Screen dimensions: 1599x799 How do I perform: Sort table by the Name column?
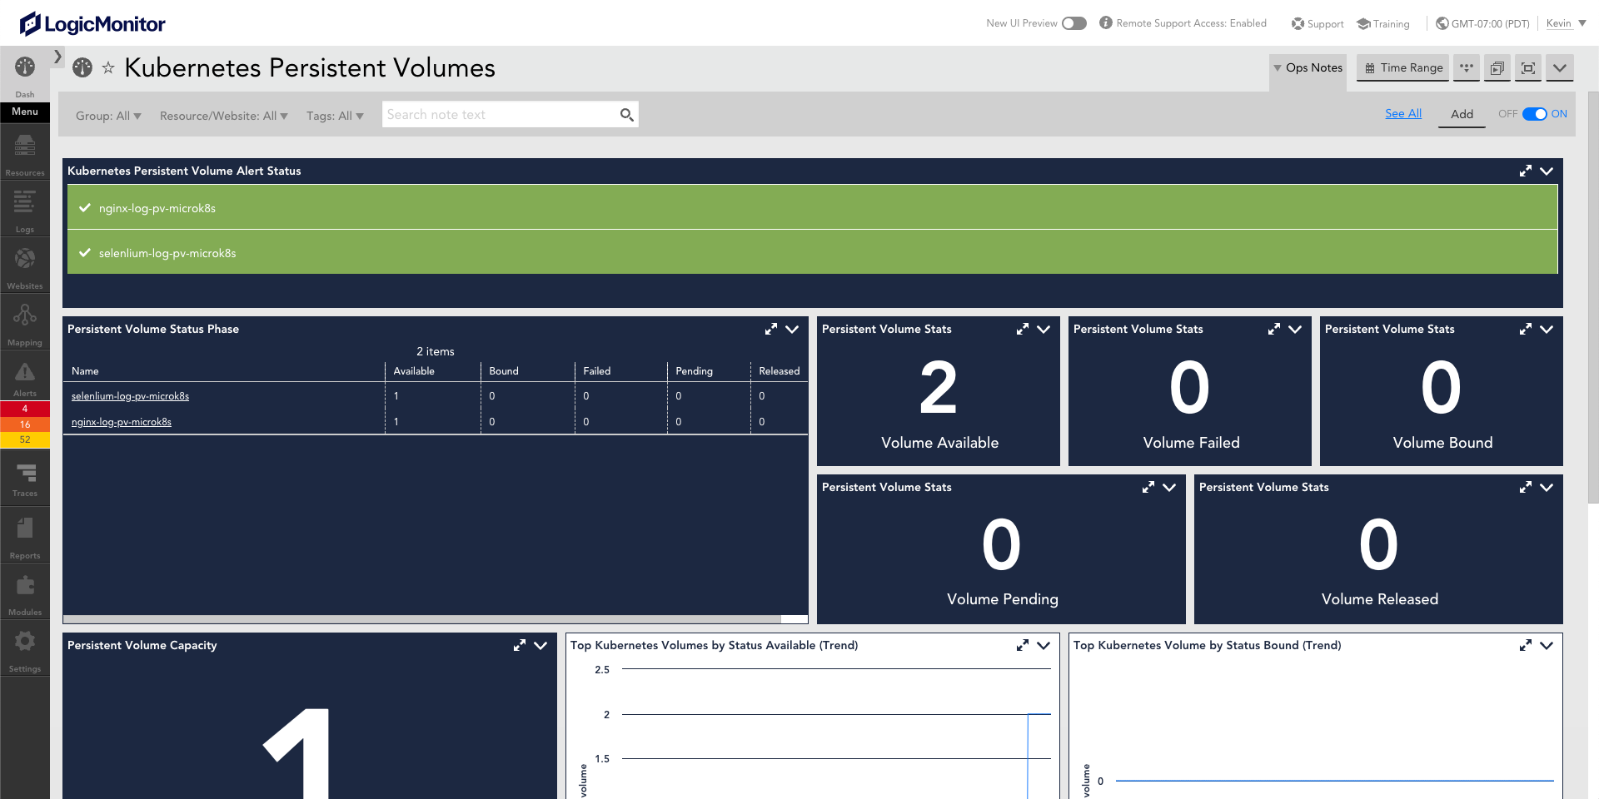(85, 371)
